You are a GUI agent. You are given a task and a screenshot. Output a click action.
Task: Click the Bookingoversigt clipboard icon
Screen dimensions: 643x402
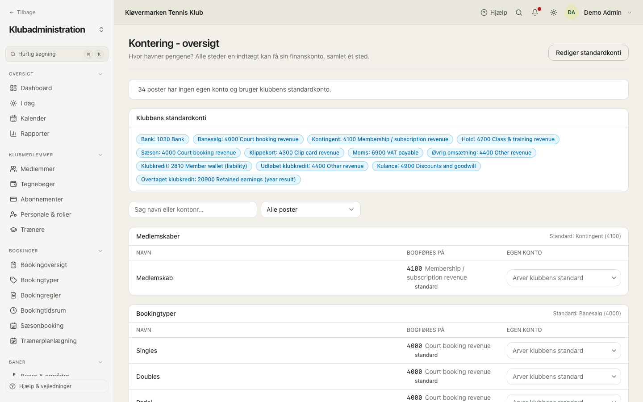coord(13,265)
